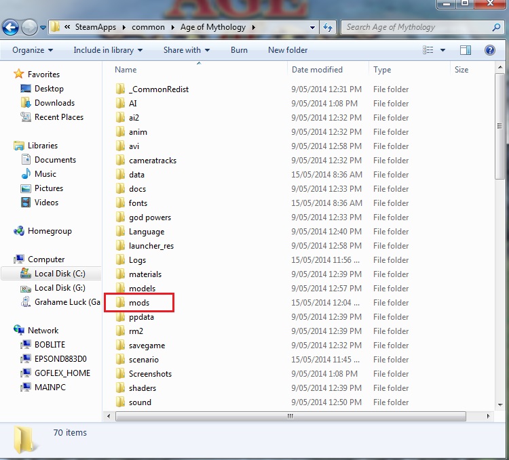Open the Videos library

coord(46,203)
